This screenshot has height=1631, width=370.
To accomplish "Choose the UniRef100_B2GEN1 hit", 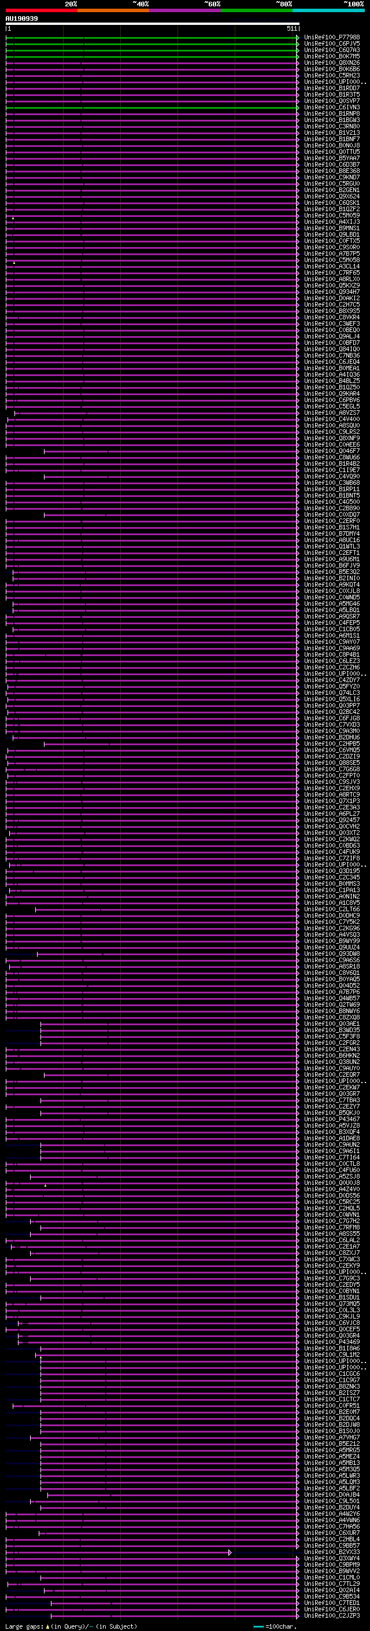I will 331,190.
